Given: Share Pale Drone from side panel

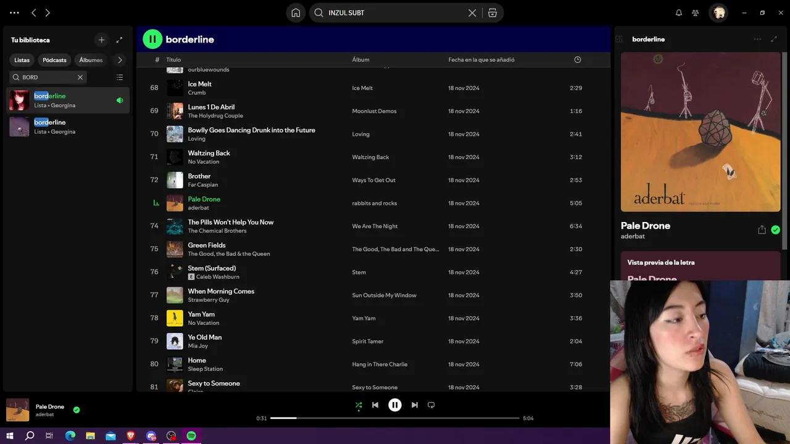Looking at the screenshot, I should (762, 230).
